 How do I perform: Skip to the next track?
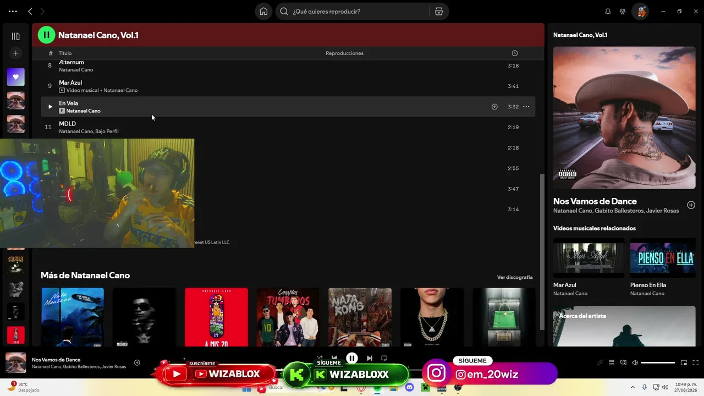(x=370, y=358)
